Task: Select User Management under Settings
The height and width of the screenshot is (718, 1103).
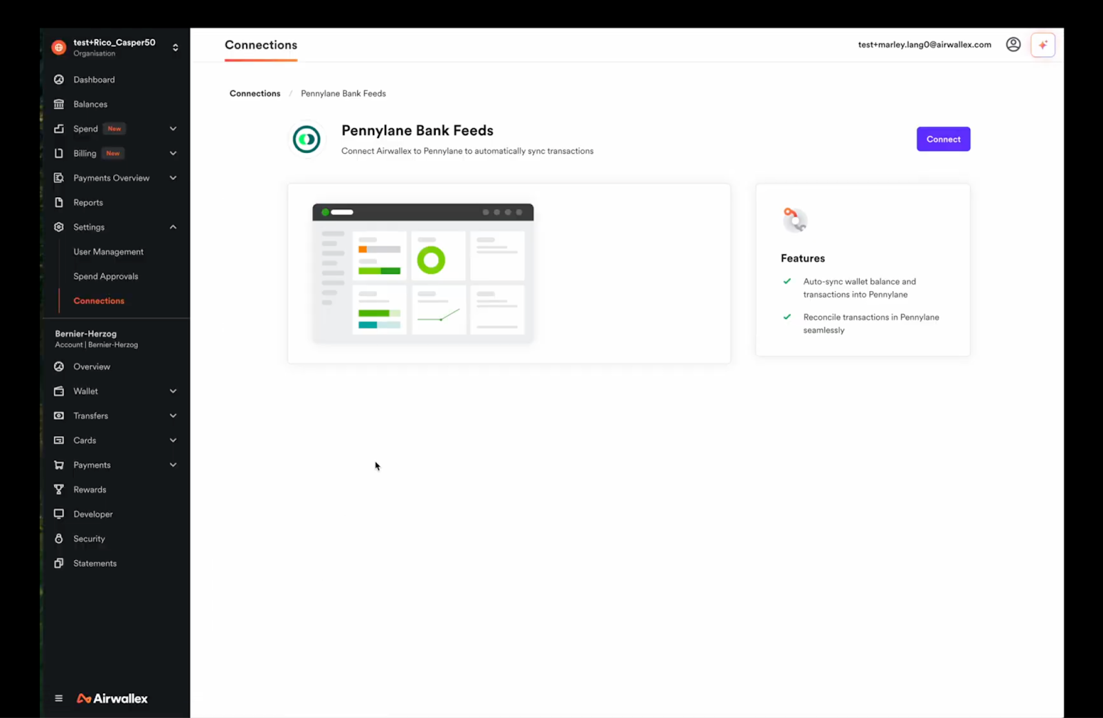Action: click(108, 252)
